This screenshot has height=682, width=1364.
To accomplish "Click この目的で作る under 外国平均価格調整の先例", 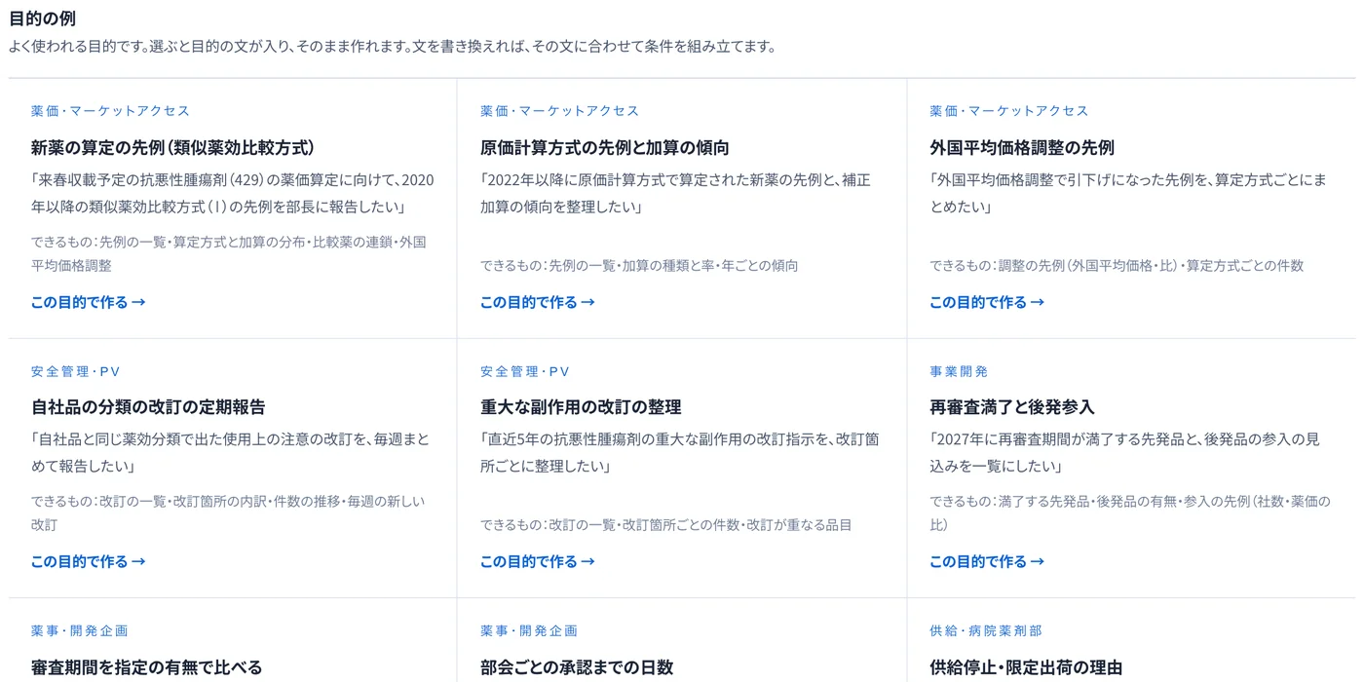I will (x=986, y=302).
